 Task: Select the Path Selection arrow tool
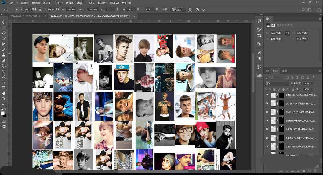[4, 82]
